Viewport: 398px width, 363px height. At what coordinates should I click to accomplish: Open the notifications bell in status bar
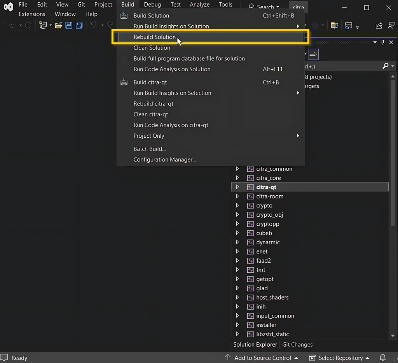382,358
